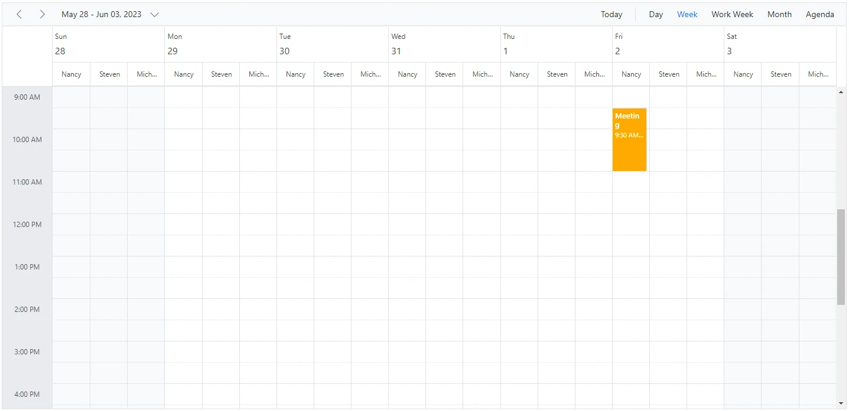Click Nancy resource under Fri 2
849x411 pixels.
(632, 74)
